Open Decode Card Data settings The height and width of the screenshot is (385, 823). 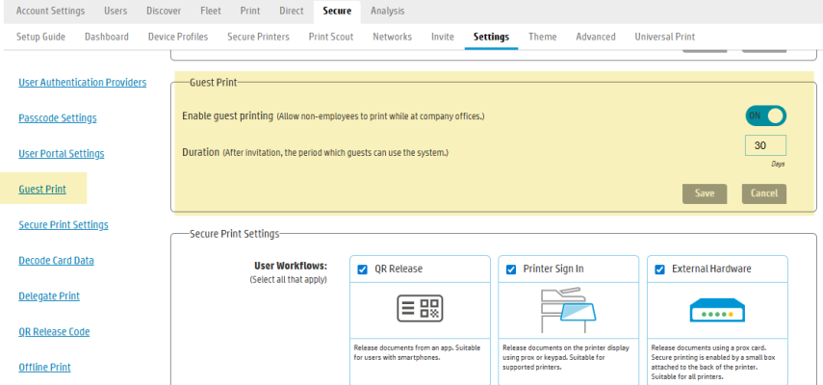(57, 261)
